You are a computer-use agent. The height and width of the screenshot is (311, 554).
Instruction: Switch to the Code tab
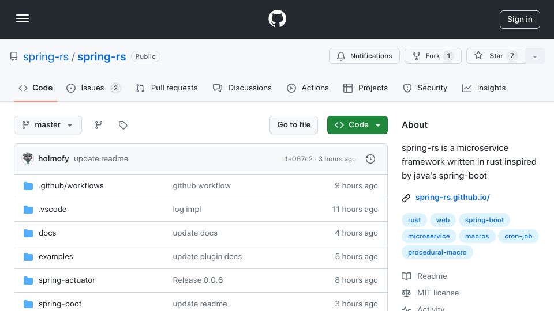36,88
